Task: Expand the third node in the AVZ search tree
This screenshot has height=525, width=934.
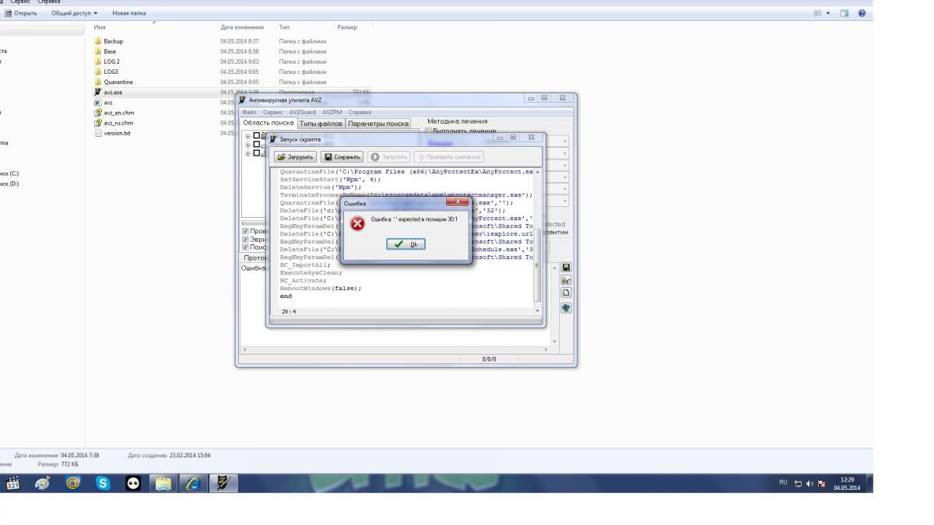Action: [x=248, y=153]
